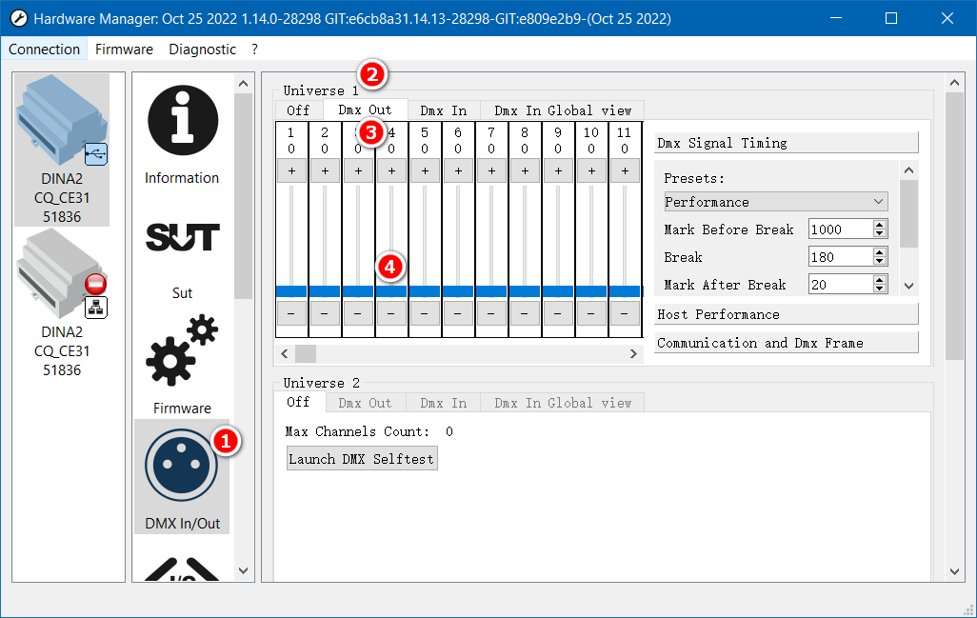Expand the Host Performance section
The width and height of the screenshot is (977, 618).
tap(786, 314)
